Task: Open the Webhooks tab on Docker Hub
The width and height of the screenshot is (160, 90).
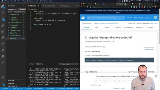Action: pyautogui.click(x=140, y=27)
